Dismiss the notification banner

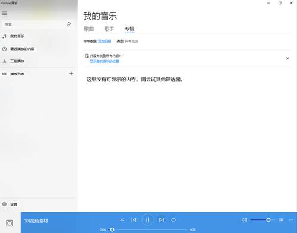(x=287, y=58)
